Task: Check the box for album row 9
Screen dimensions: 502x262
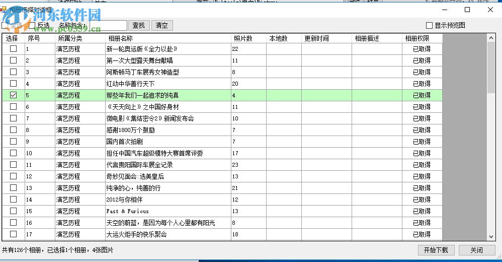Action: point(13,141)
